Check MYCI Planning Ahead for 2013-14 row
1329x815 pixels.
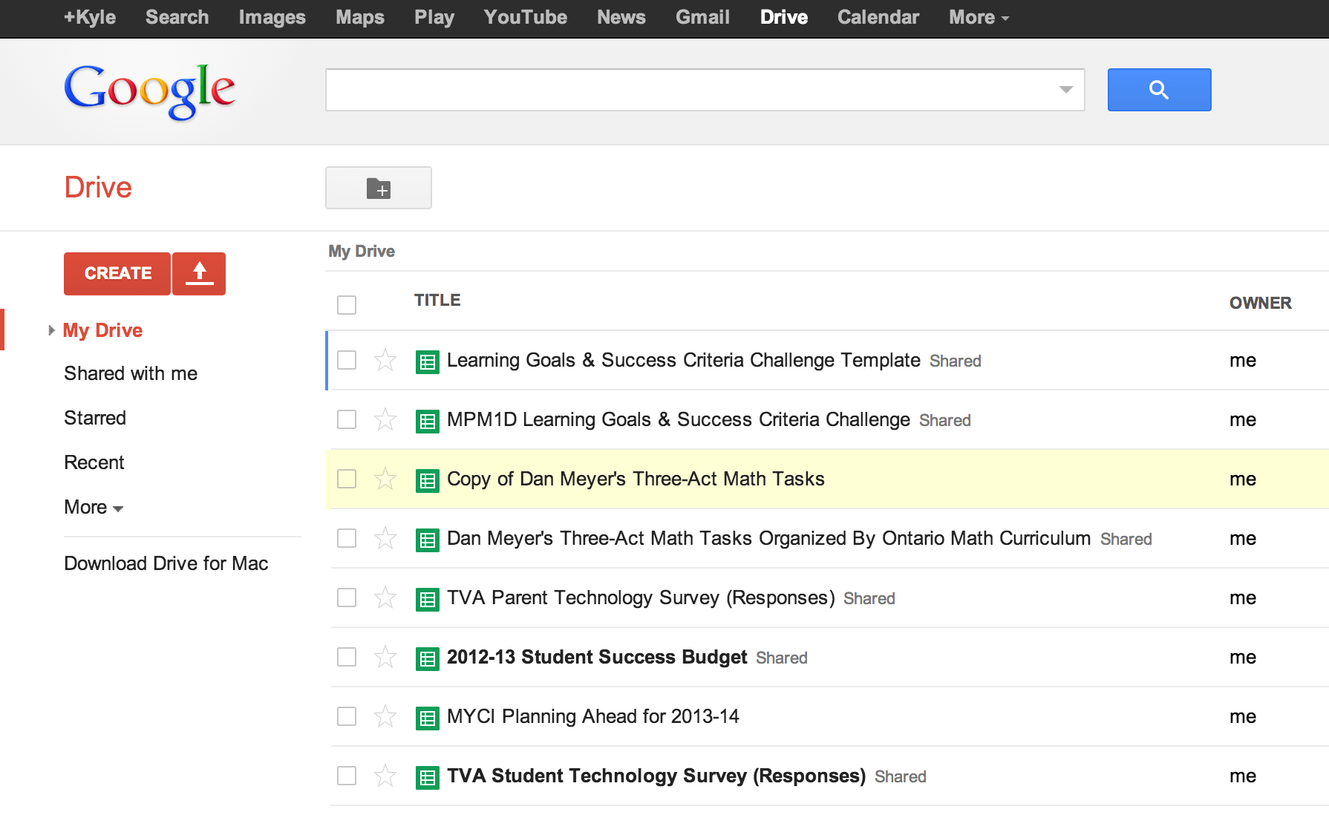pyautogui.click(x=347, y=716)
